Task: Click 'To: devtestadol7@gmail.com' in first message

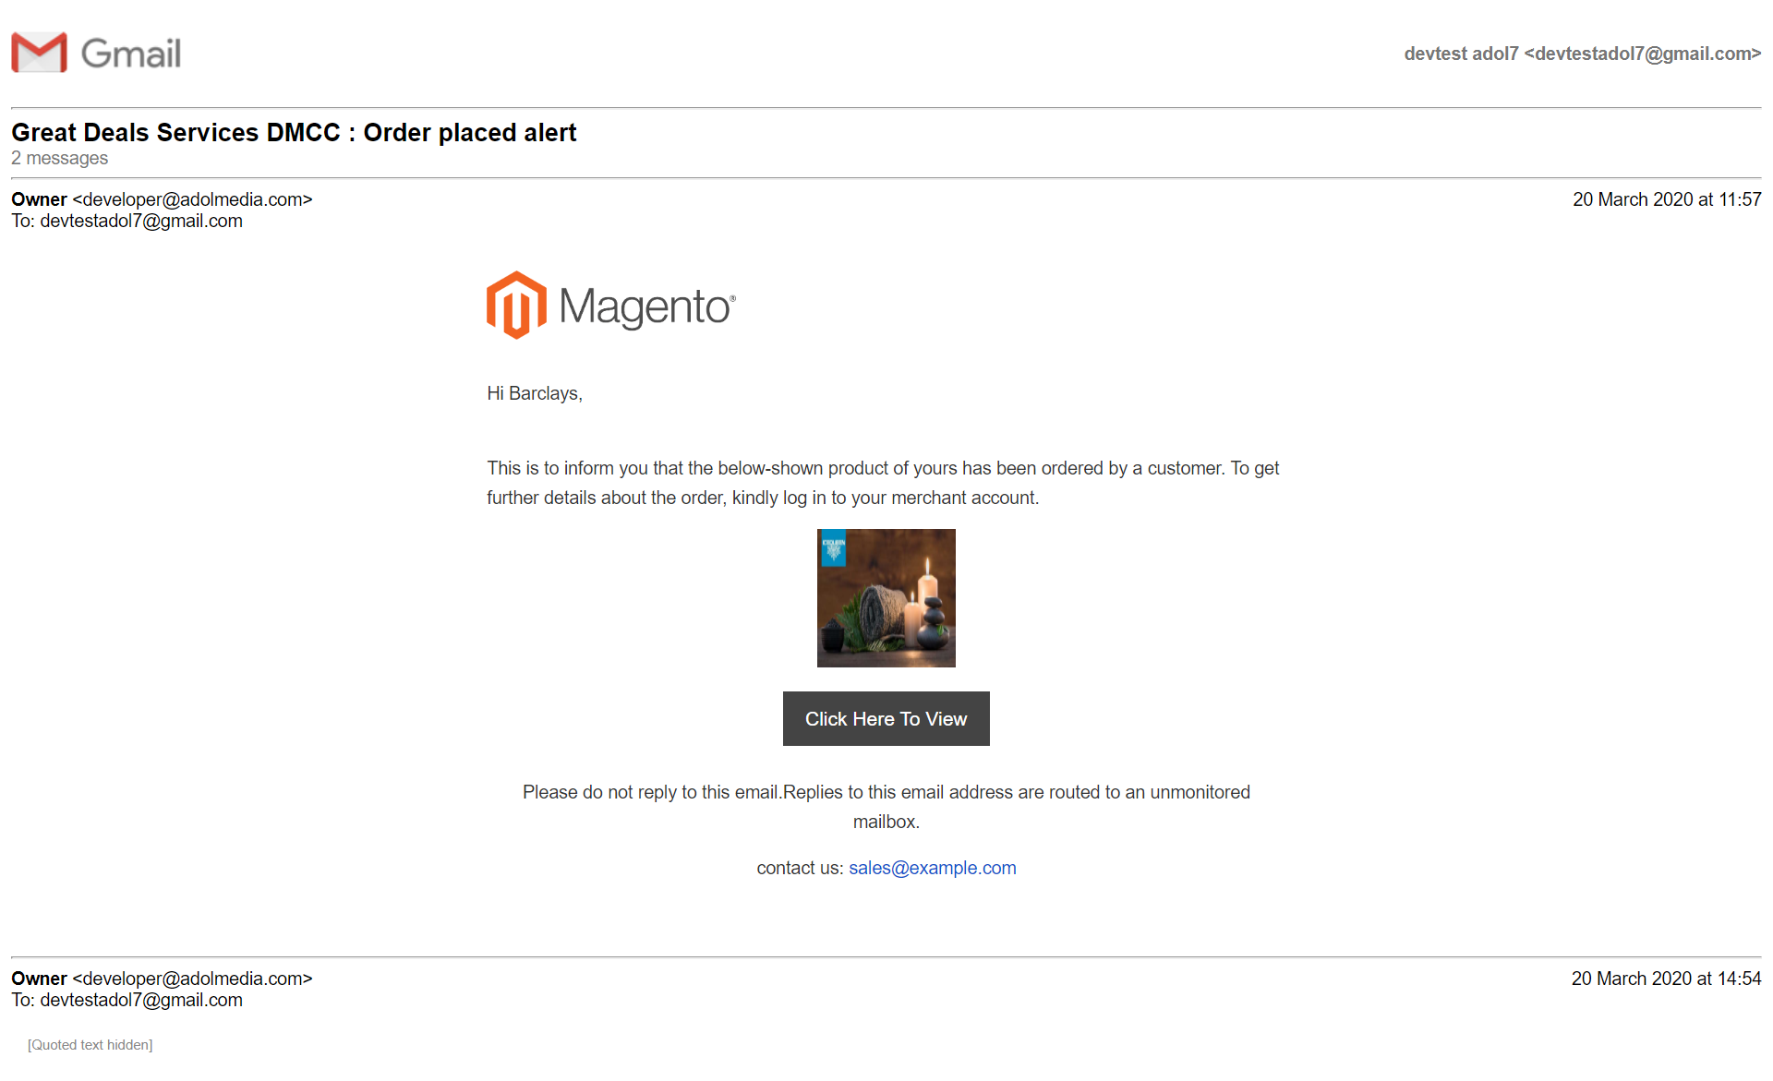Action: [127, 221]
